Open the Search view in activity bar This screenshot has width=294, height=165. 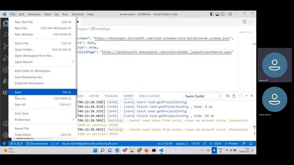click(6, 35)
